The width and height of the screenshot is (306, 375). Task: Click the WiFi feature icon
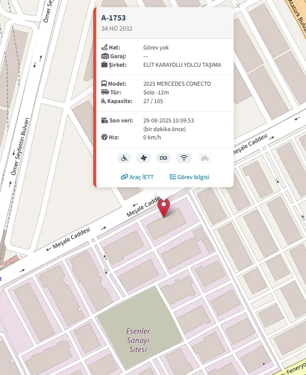[x=184, y=158]
